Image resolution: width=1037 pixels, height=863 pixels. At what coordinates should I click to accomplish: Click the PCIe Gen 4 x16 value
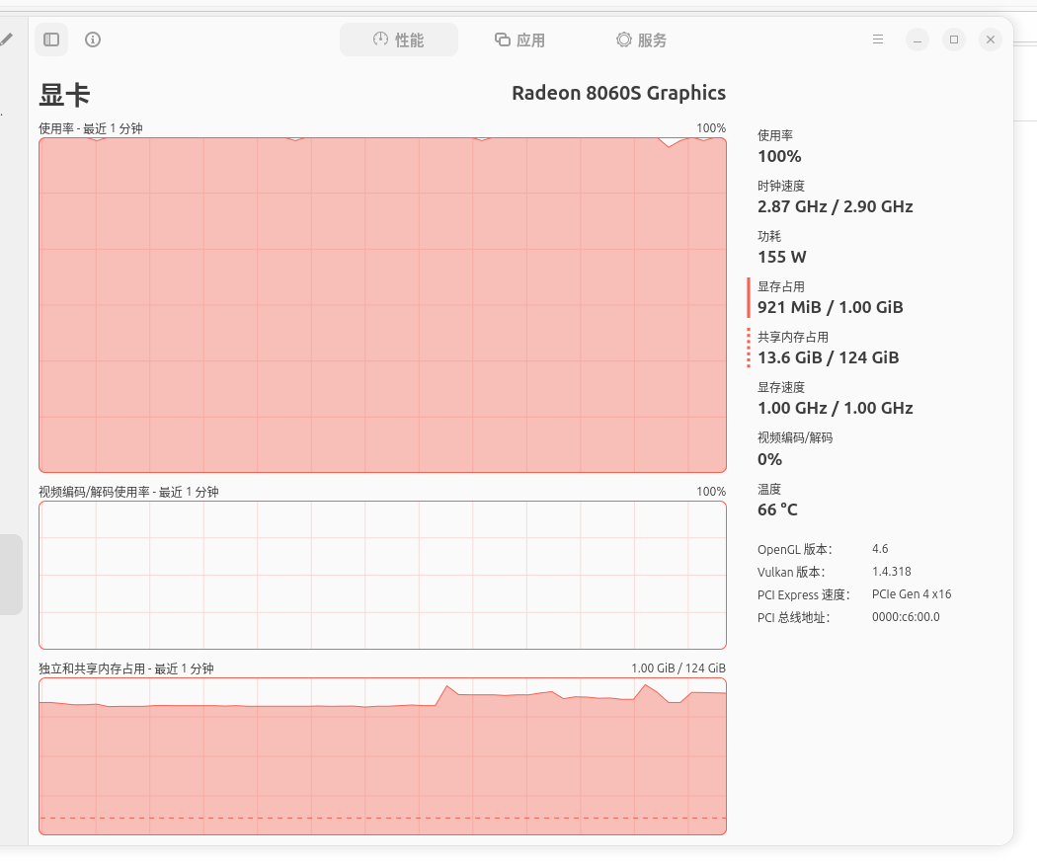coord(912,593)
